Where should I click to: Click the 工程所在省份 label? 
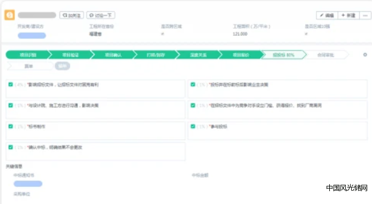pyautogui.click(x=102, y=26)
